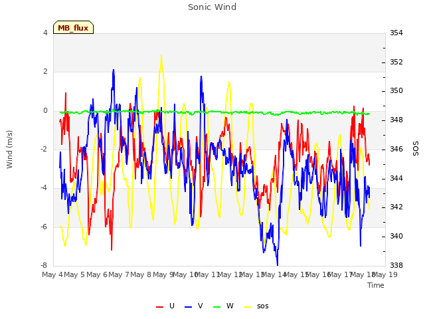Click the MB_flux label box
Screen dimensions: 425x319
click(x=73, y=27)
